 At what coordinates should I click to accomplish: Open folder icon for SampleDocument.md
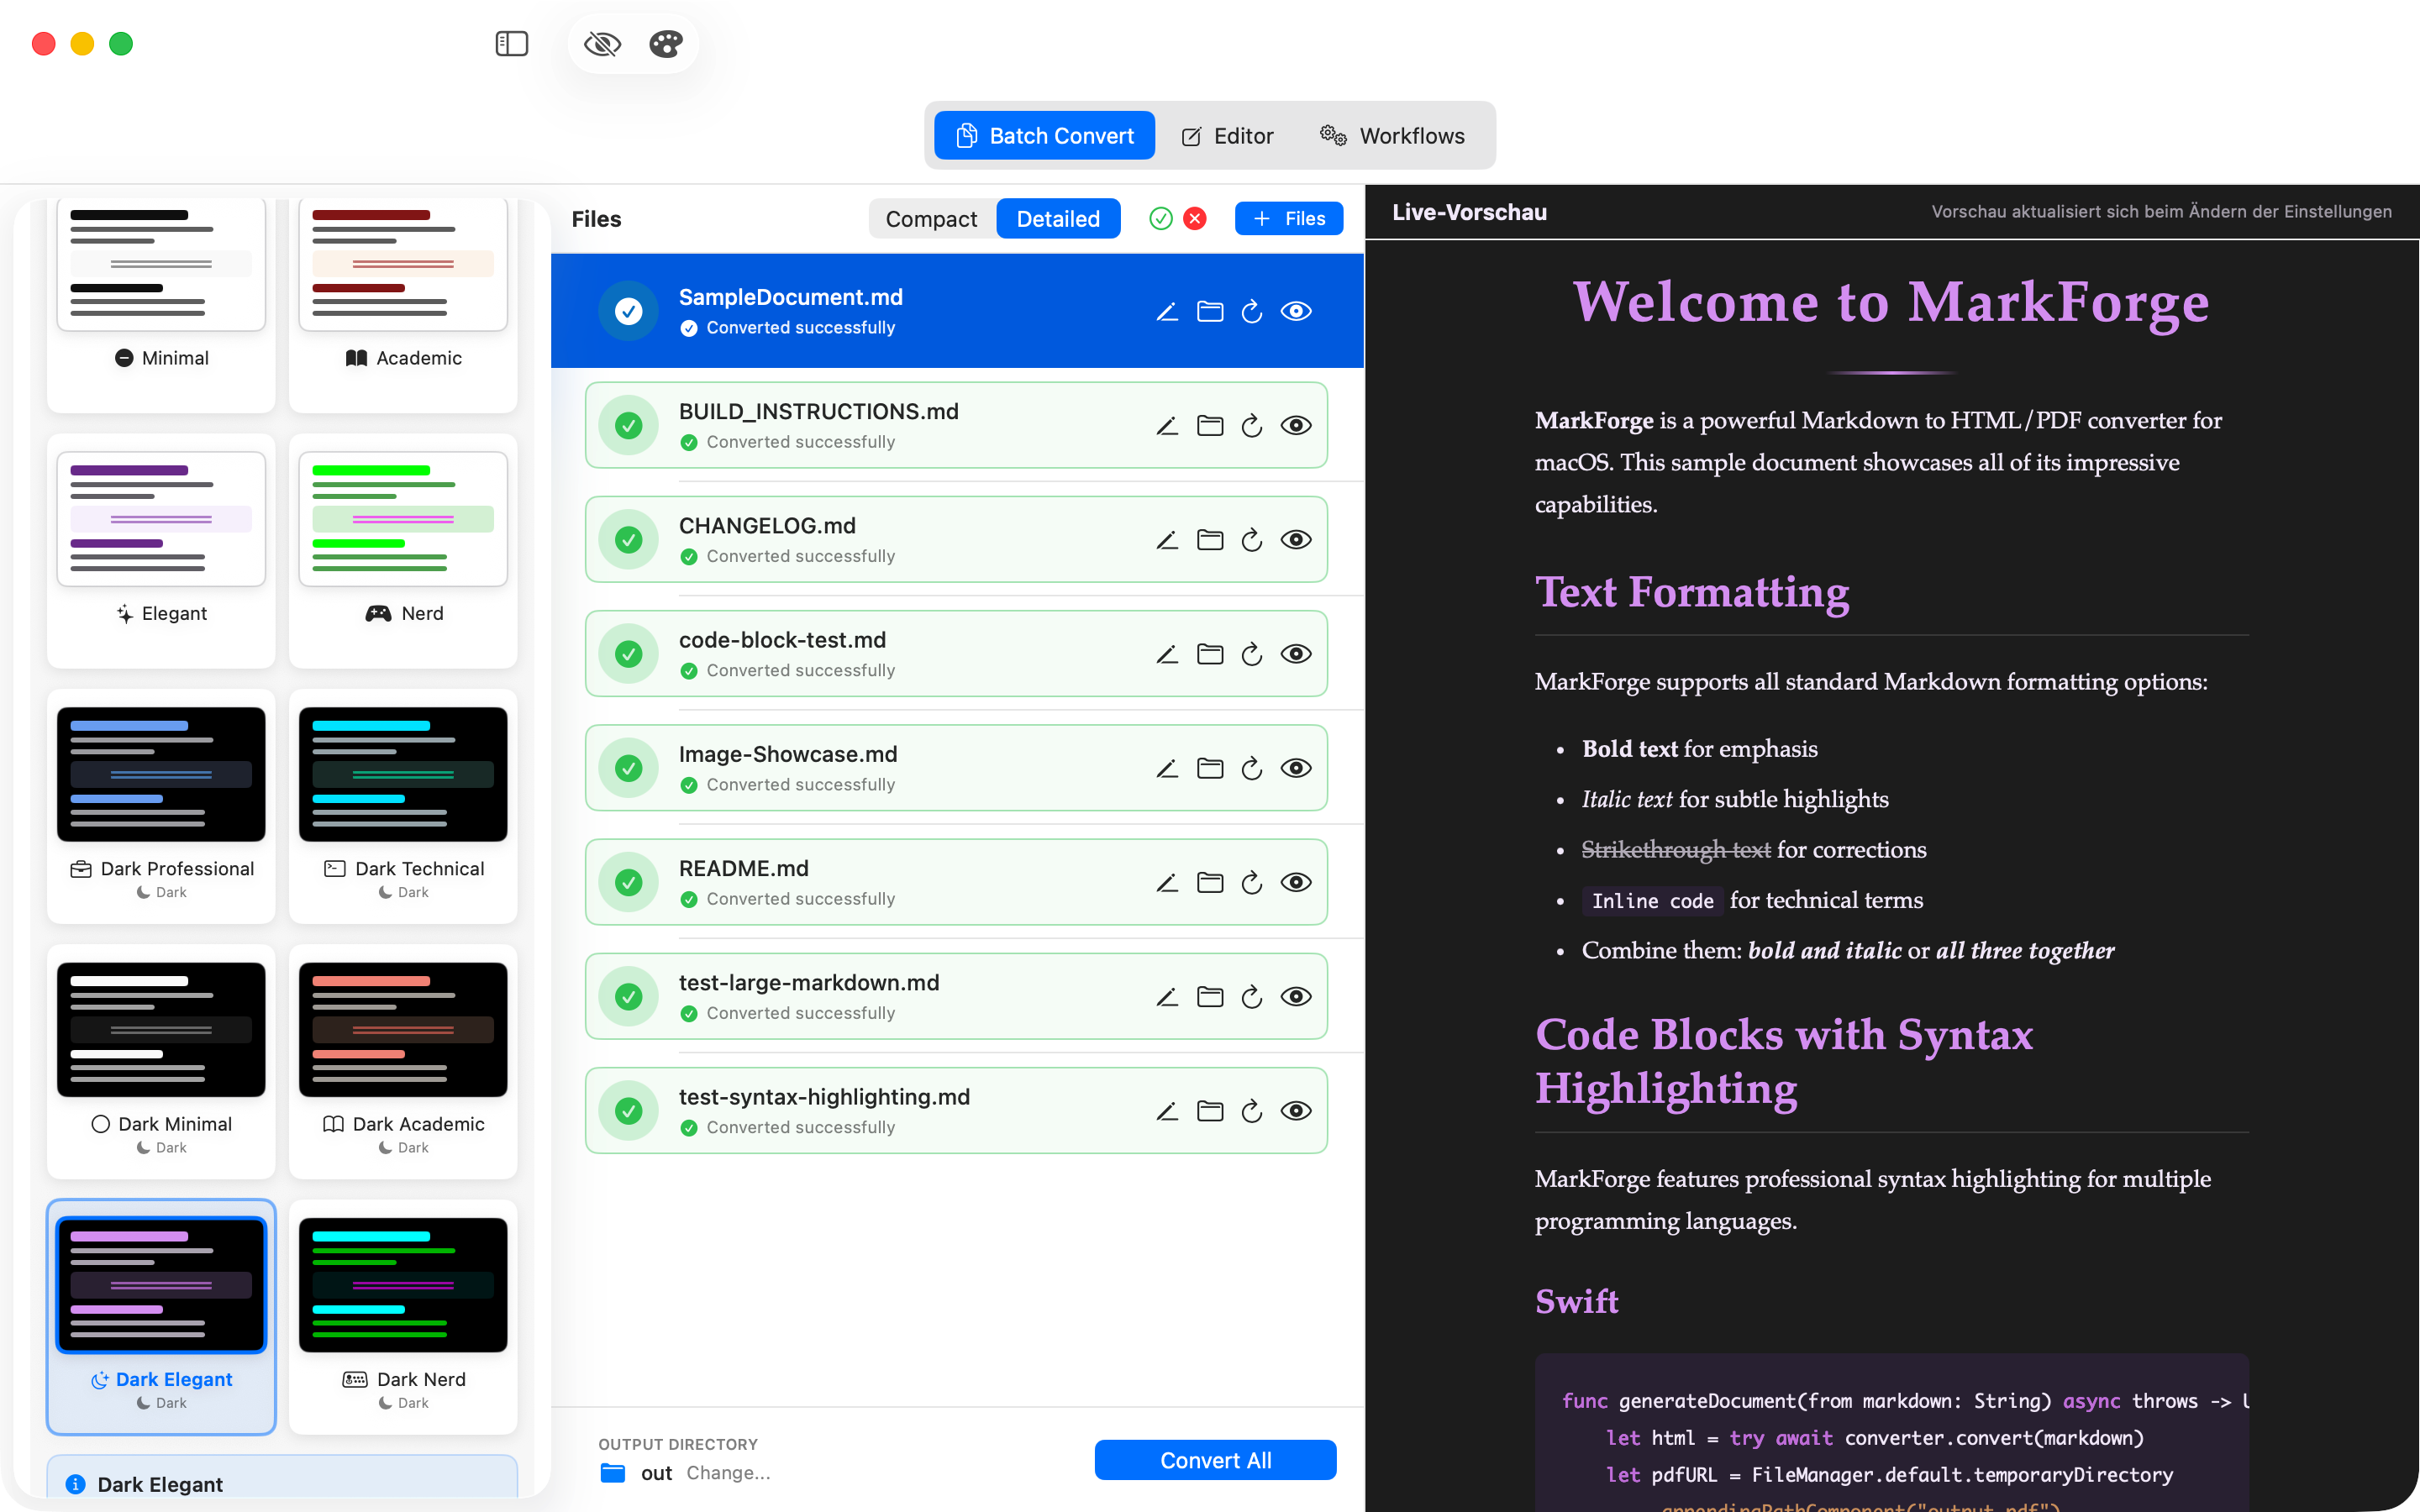tap(1210, 312)
